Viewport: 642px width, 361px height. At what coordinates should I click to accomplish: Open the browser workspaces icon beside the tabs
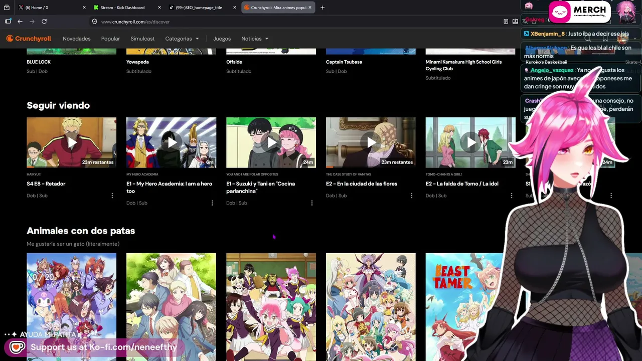7,8
